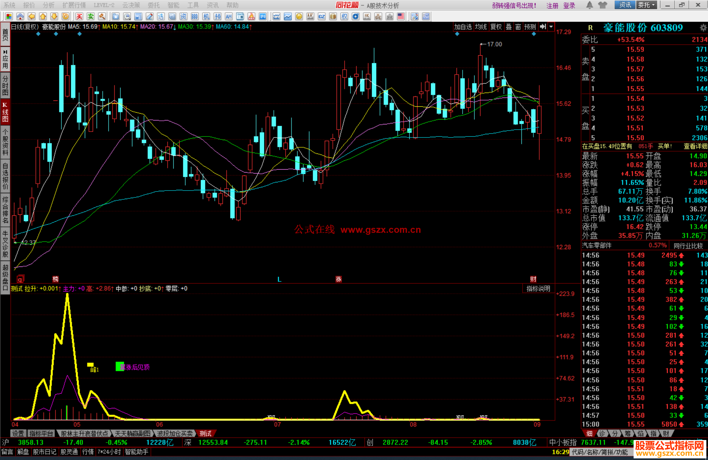Screen dimensions: 708x460
Task: Open the gear settings icon beside stock name
Action: pyautogui.click(x=703, y=28)
